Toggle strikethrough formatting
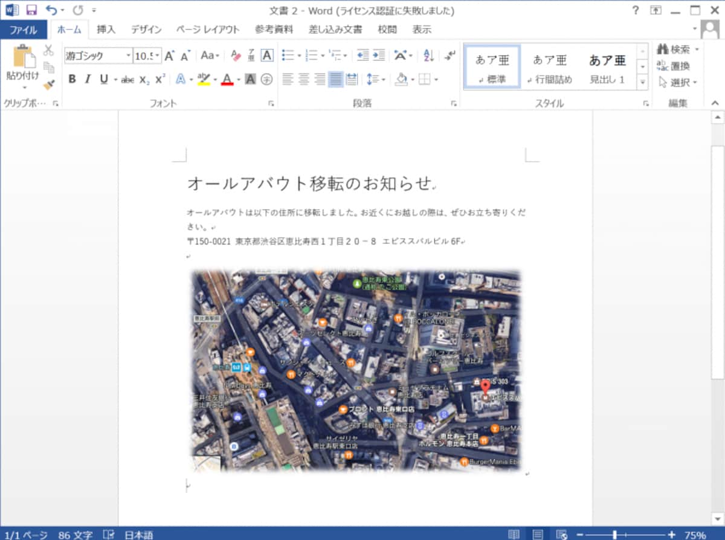The image size is (725, 540). (127, 79)
